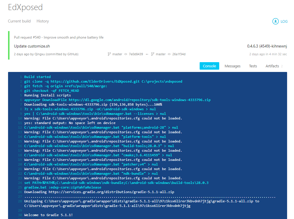Open the EdXposed project title

click(25, 7)
